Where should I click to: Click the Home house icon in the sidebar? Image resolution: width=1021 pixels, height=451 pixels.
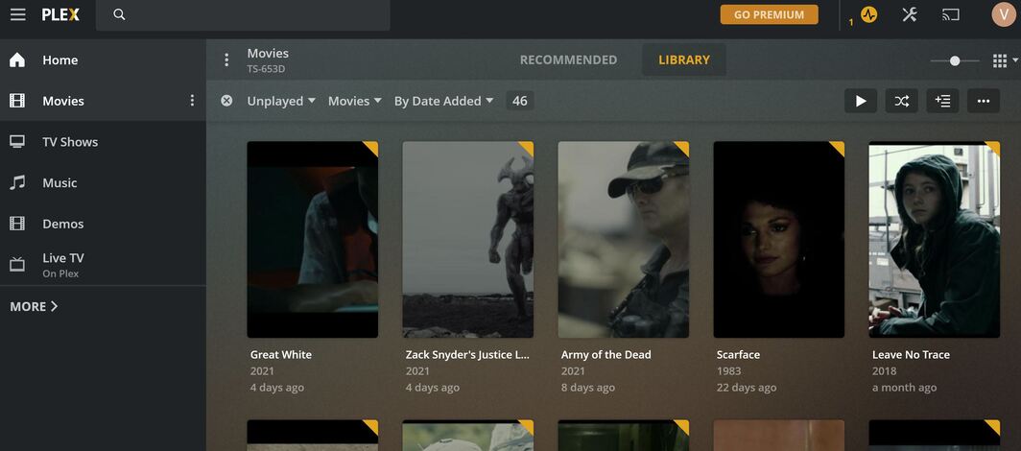point(17,59)
